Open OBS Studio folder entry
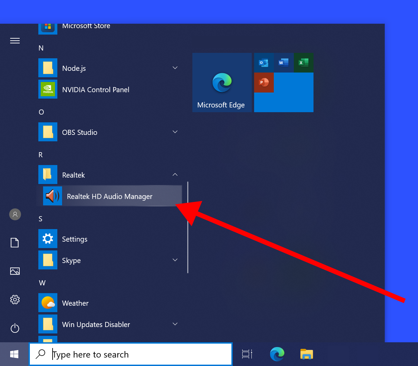Screen dimensions: 418x366 click(79, 132)
